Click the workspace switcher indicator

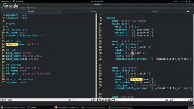coord(191,107)
